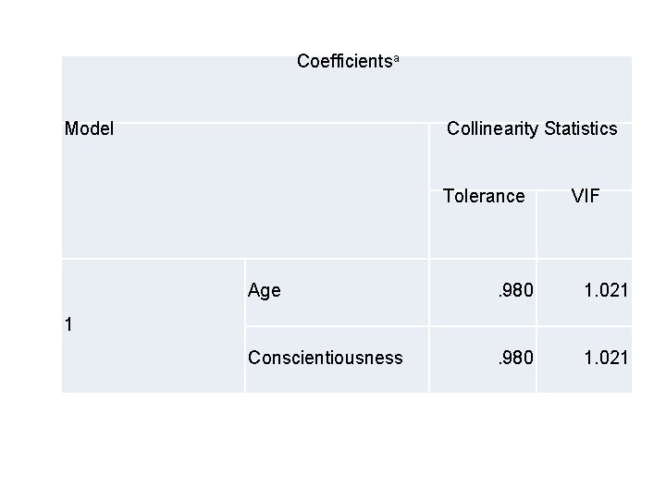Click the superscript footnote marker after Coefficients
The height and width of the screenshot is (499, 666).
[x=396, y=59]
